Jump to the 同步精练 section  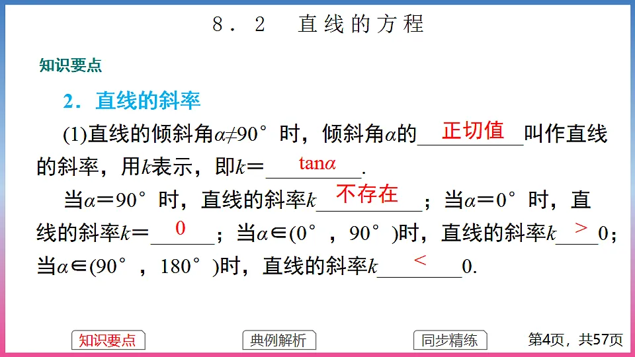(450, 340)
